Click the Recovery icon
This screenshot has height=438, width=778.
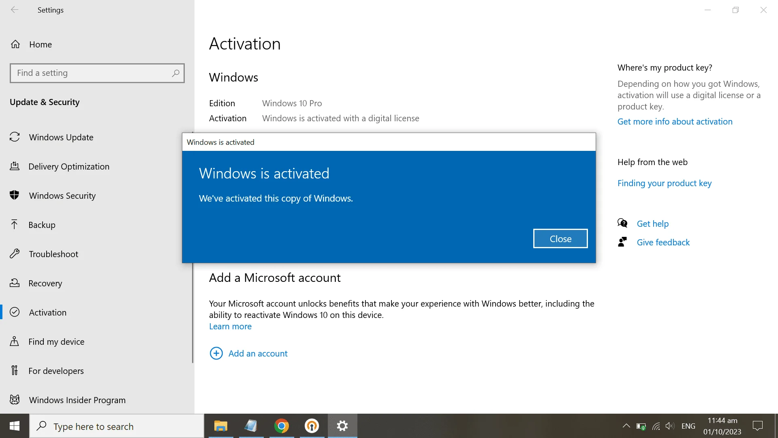(15, 283)
